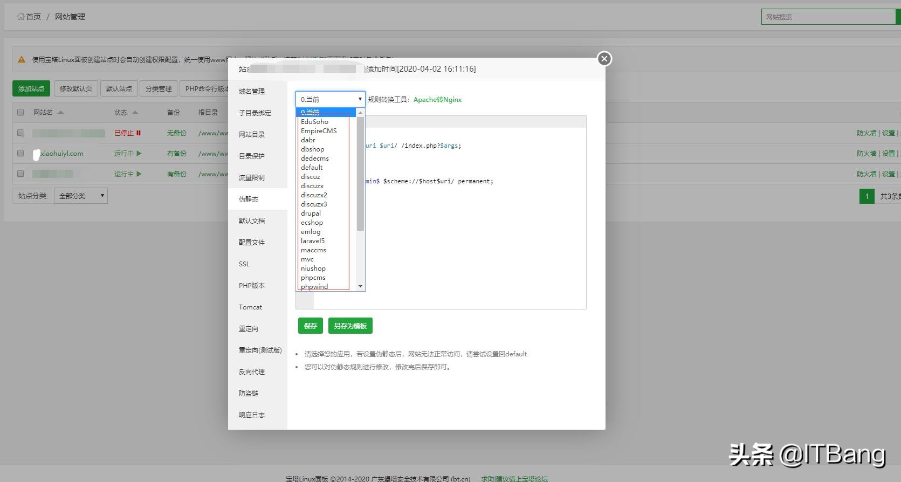Click the rewrite rules code editor area
901x482 pixels.
coord(441,212)
